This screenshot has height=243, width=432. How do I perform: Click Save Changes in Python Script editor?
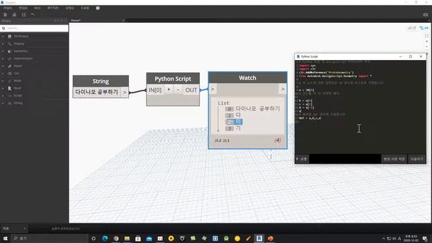(x=394, y=159)
